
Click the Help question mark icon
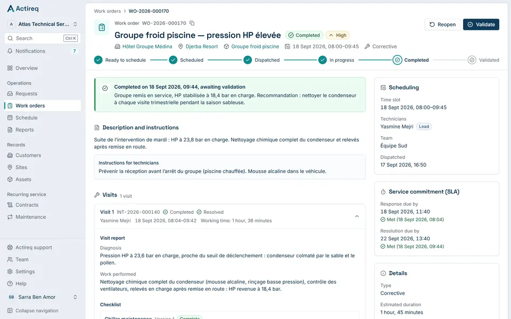click(10, 283)
